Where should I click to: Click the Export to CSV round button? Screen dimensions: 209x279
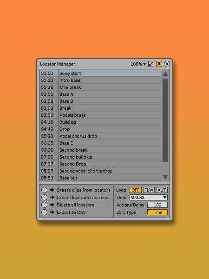[44, 213]
